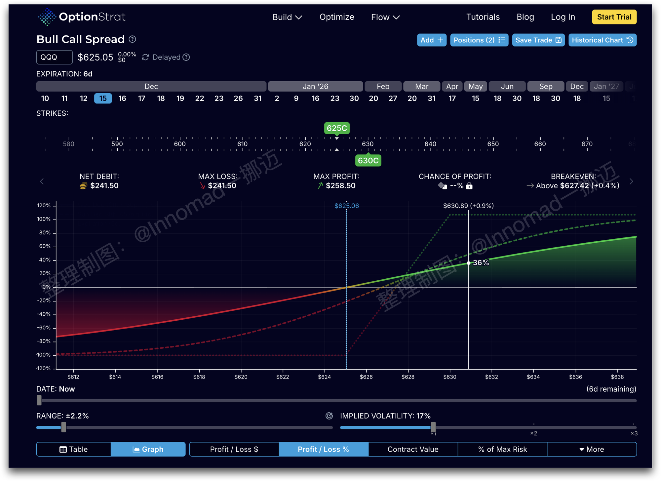Select the Jan '26 expiration month
This screenshot has height=481, width=661.
pos(315,87)
